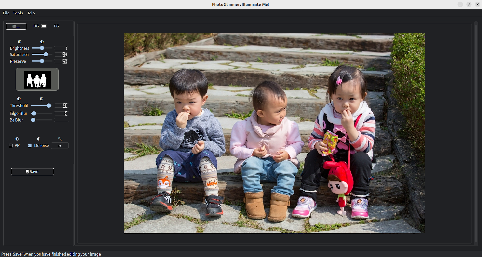Viewport: 482px width, 257px height.
Task: Click the half-circle icon above the Brightness label
Action: tap(19, 42)
